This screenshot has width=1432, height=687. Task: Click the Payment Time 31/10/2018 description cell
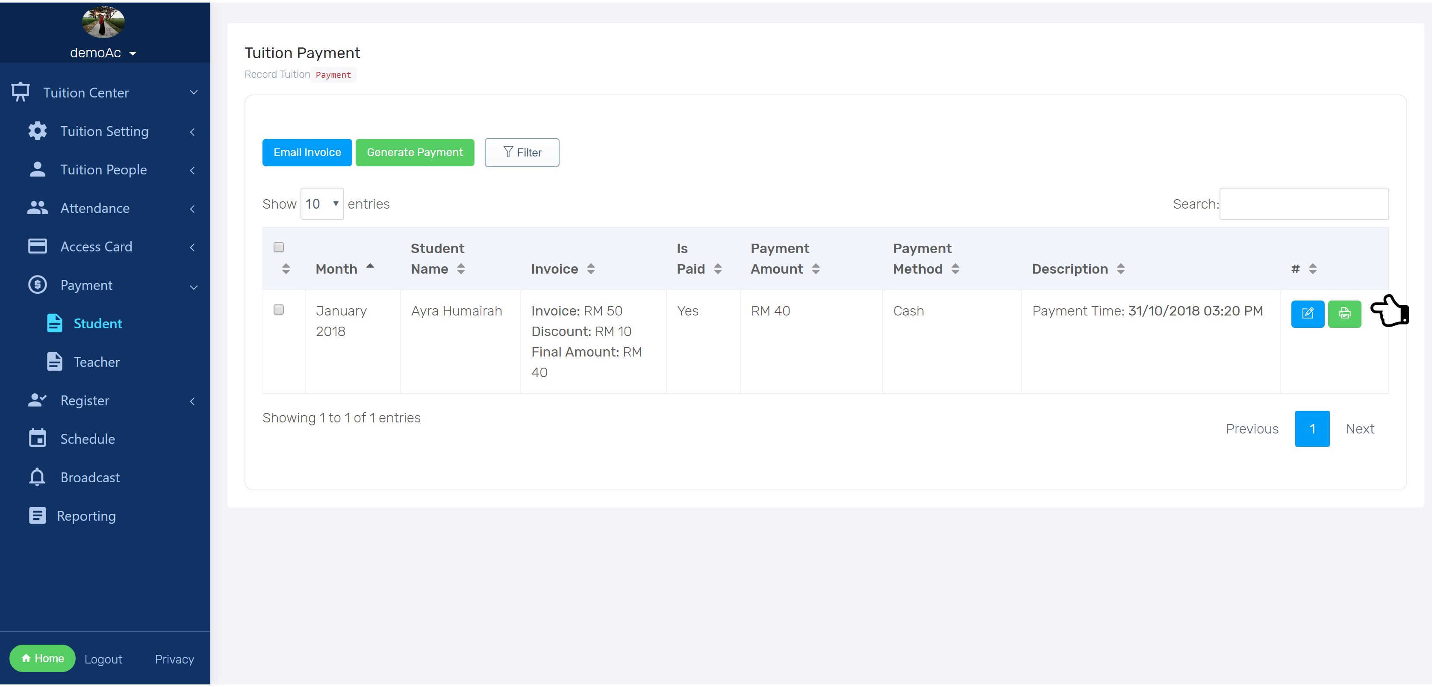pos(1151,341)
